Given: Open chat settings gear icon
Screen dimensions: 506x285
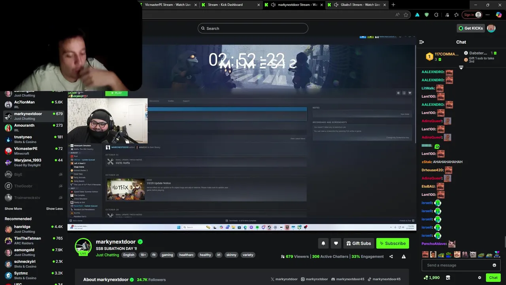Looking at the screenshot, I should click(480, 278).
